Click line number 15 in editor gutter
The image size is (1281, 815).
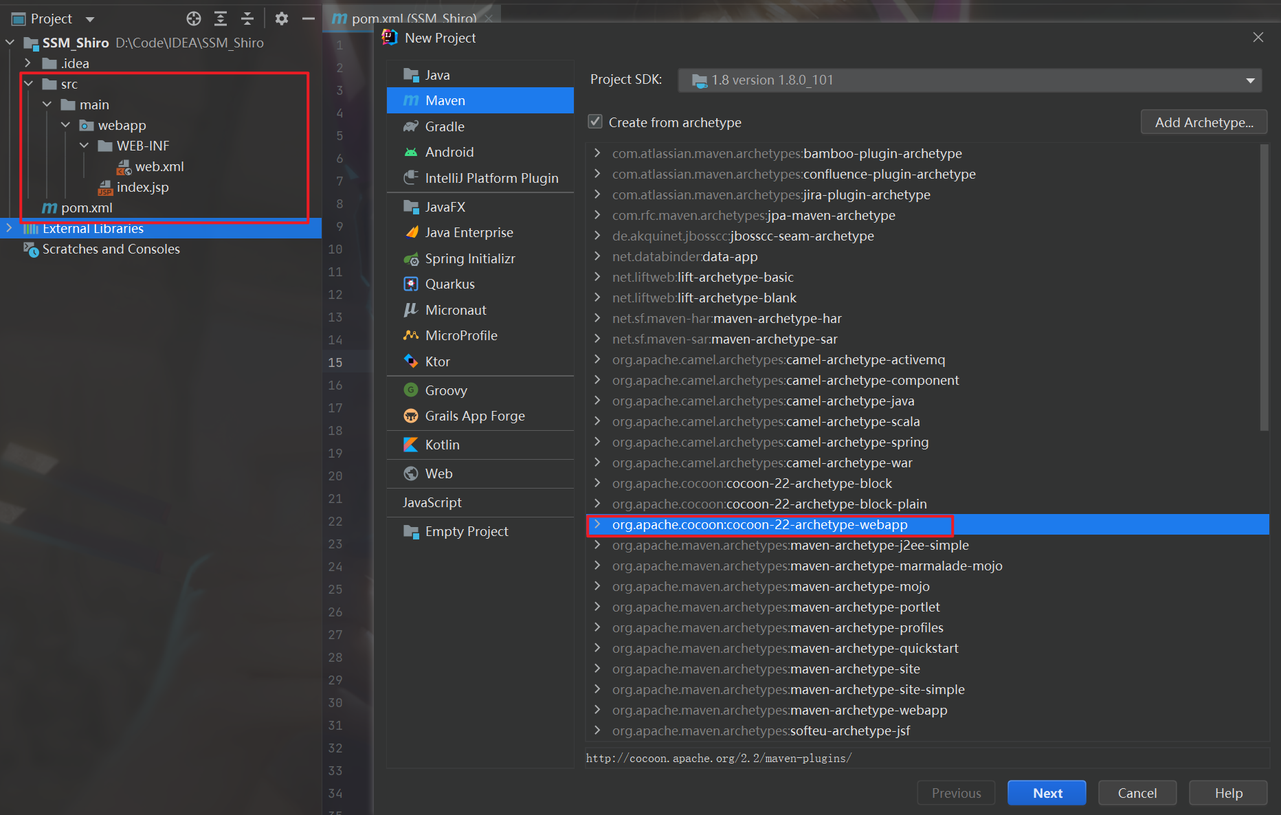pyautogui.click(x=335, y=362)
